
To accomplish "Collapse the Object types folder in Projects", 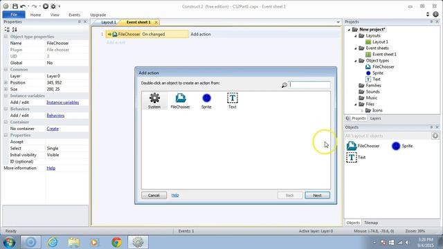I will 356,61.
